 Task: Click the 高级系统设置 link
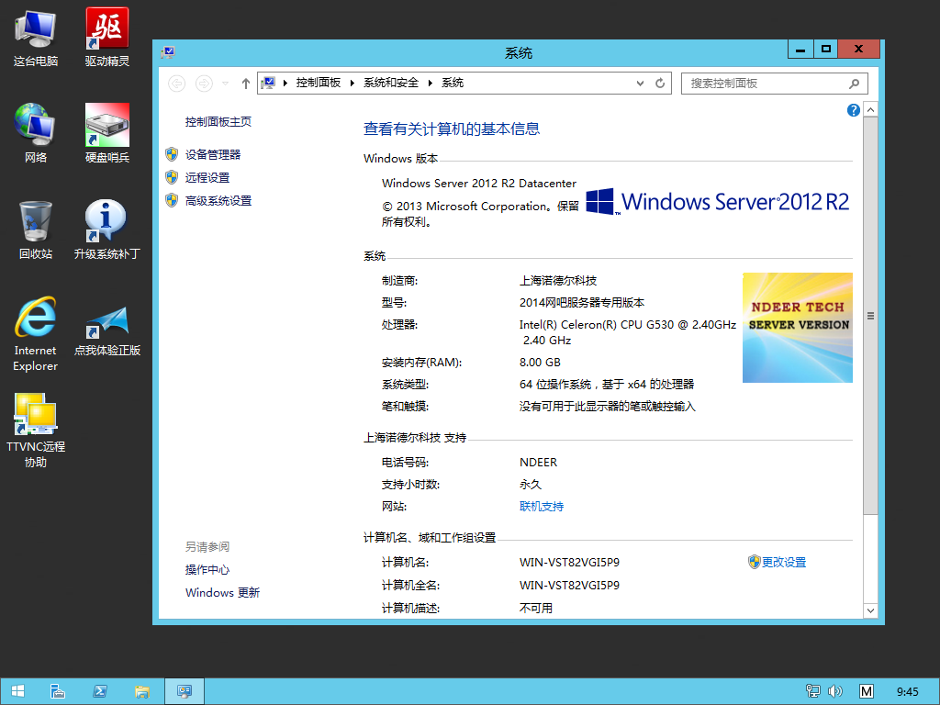(218, 201)
